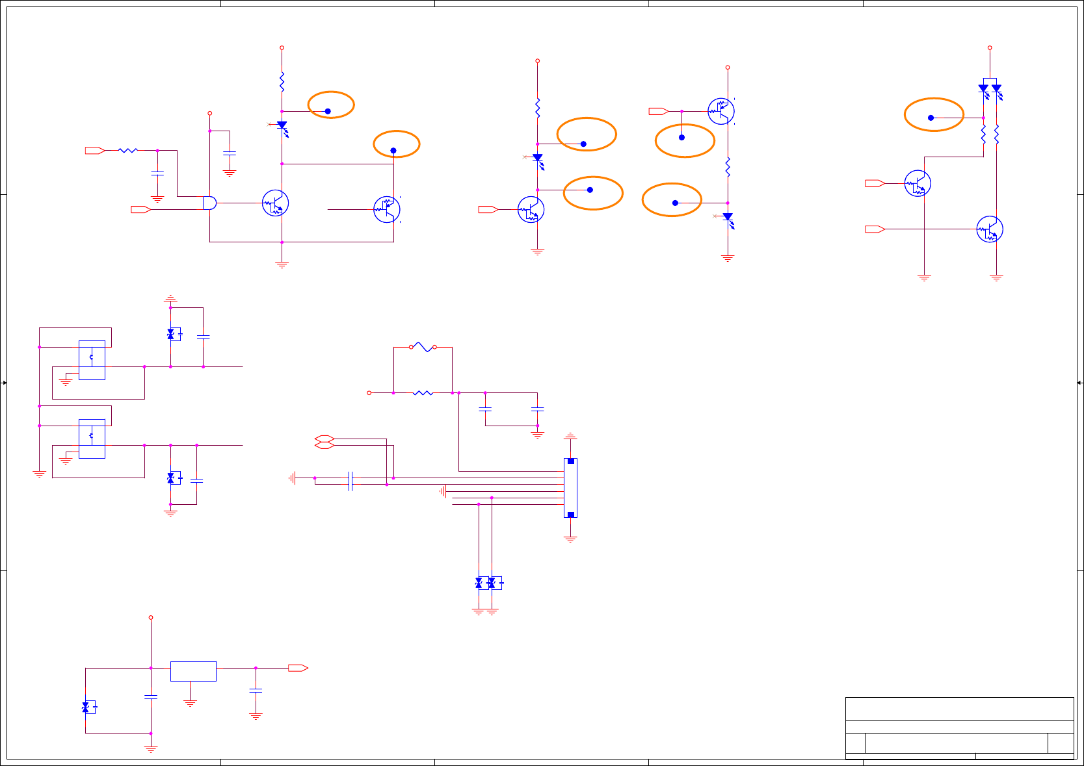Click the resistor wired in parallel below the fuse
The image size is (1084, 766).
tap(423, 392)
